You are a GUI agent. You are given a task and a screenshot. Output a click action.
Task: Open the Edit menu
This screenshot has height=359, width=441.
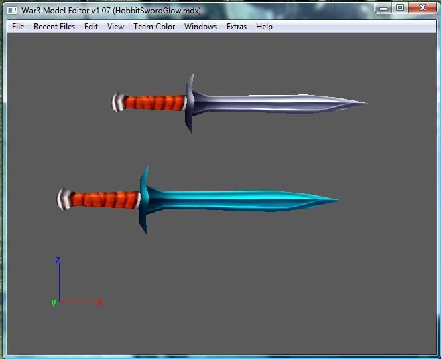pos(91,27)
